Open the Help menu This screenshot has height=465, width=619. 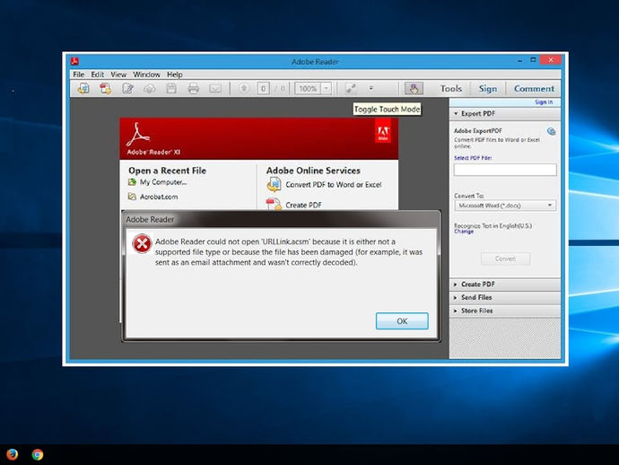click(175, 75)
